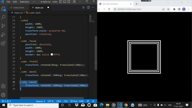
Task: Go back in Chrome
Action: point(99,9)
